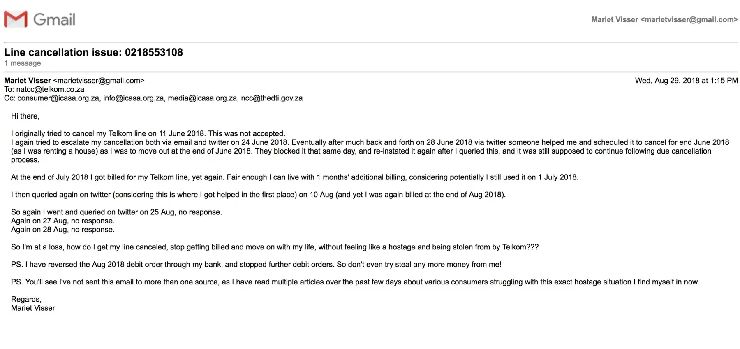The height and width of the screenshot is (349, 740).
Task: Click the Cc address ncc@thedti.gov.za
Action: point(272,98)
